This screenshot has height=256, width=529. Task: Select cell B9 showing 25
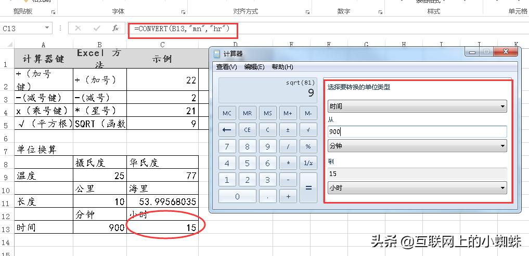(x=100, y=175)
